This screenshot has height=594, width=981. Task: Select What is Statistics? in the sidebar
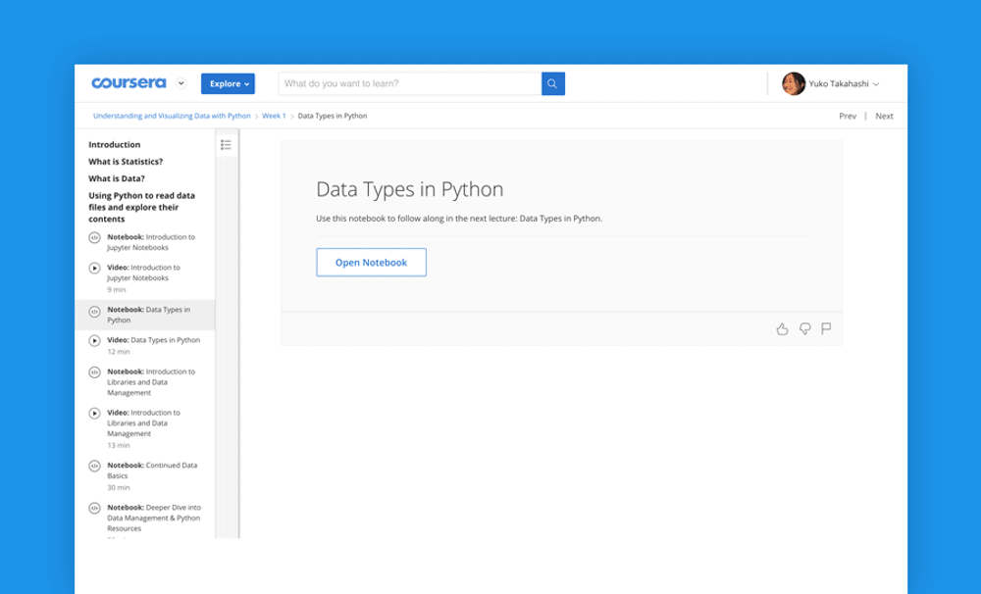126,162
